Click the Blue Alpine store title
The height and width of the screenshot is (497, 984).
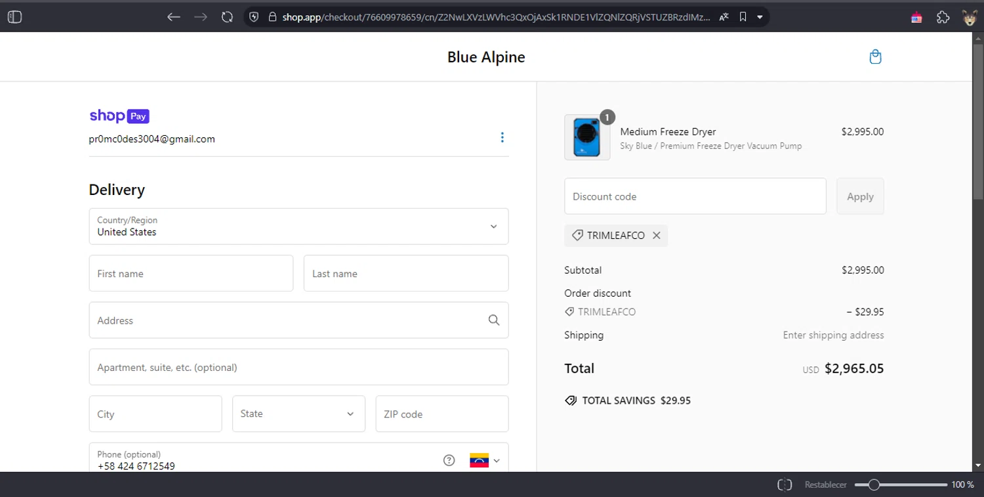click(x=486, y=57)
